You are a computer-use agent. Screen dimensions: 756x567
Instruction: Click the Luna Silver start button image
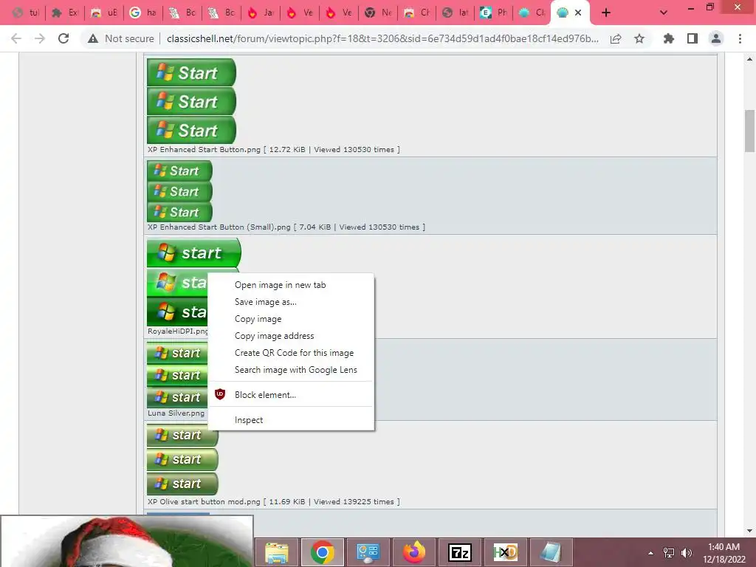click(x=177, y=374)
